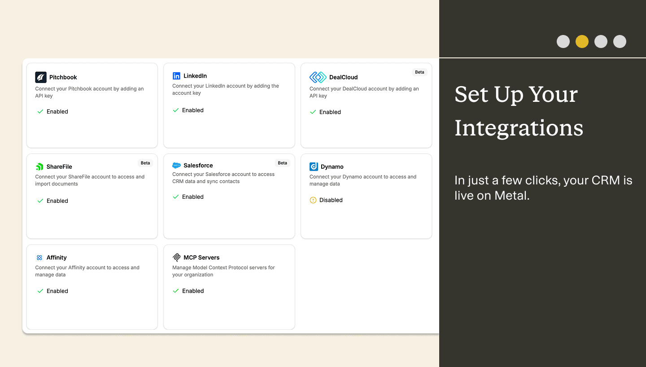
Task: Click the yellow warning icon on Dynamo card
Action: pos(313,200)
